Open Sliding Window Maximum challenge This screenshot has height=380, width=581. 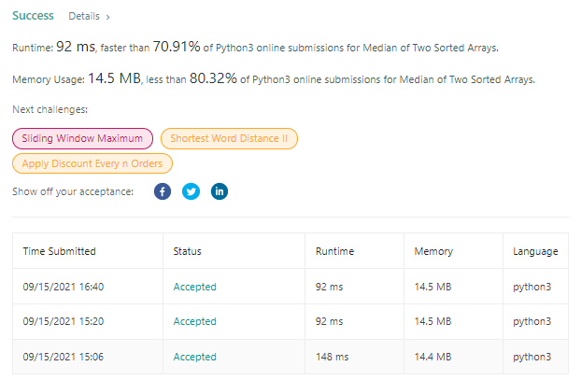pyautogui.click(x=82, y=138)
